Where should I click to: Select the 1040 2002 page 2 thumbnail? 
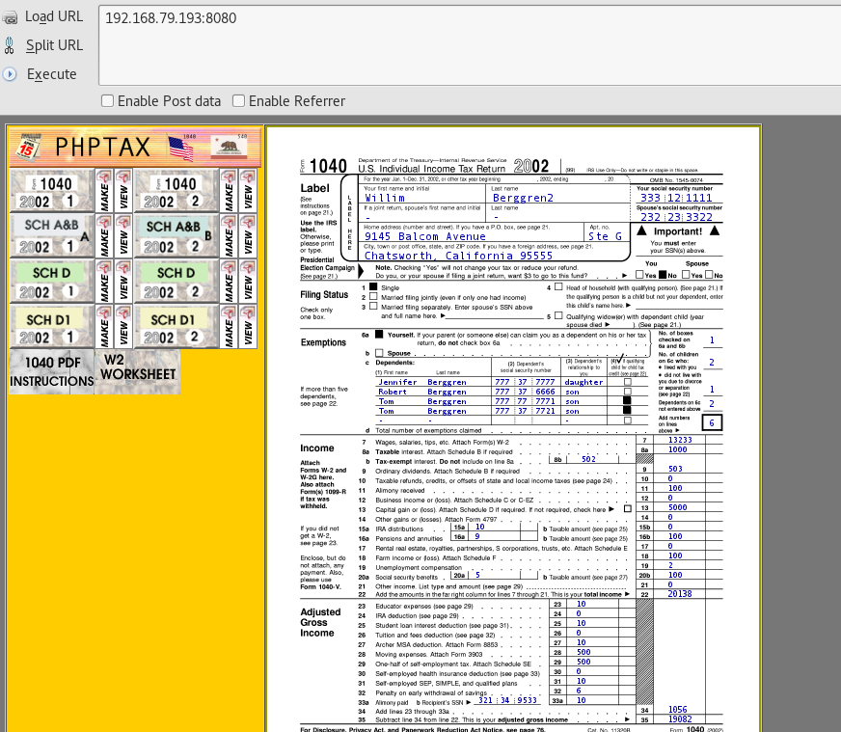tap(176, 190)
